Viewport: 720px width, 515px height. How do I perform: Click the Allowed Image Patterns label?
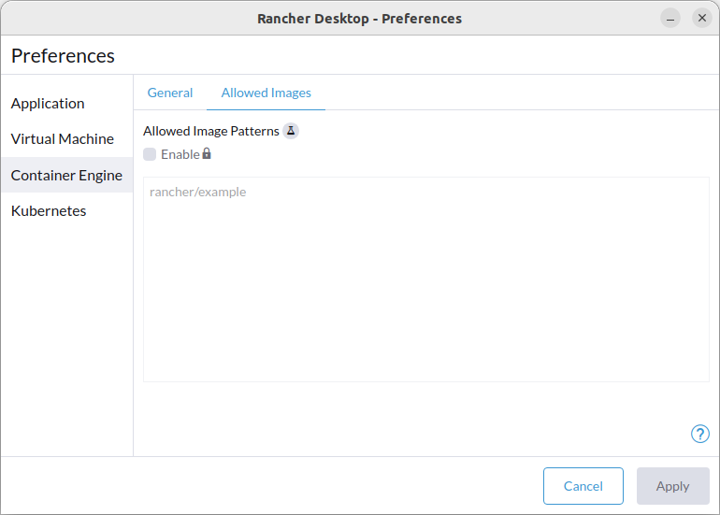(210, 131)
